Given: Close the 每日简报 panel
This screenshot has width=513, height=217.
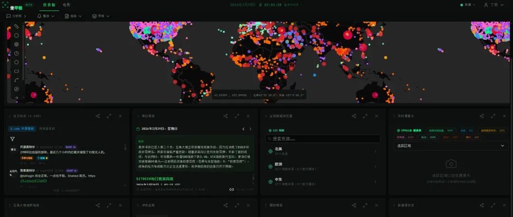Looking at the screenshot, I should (x=248, y=116).
